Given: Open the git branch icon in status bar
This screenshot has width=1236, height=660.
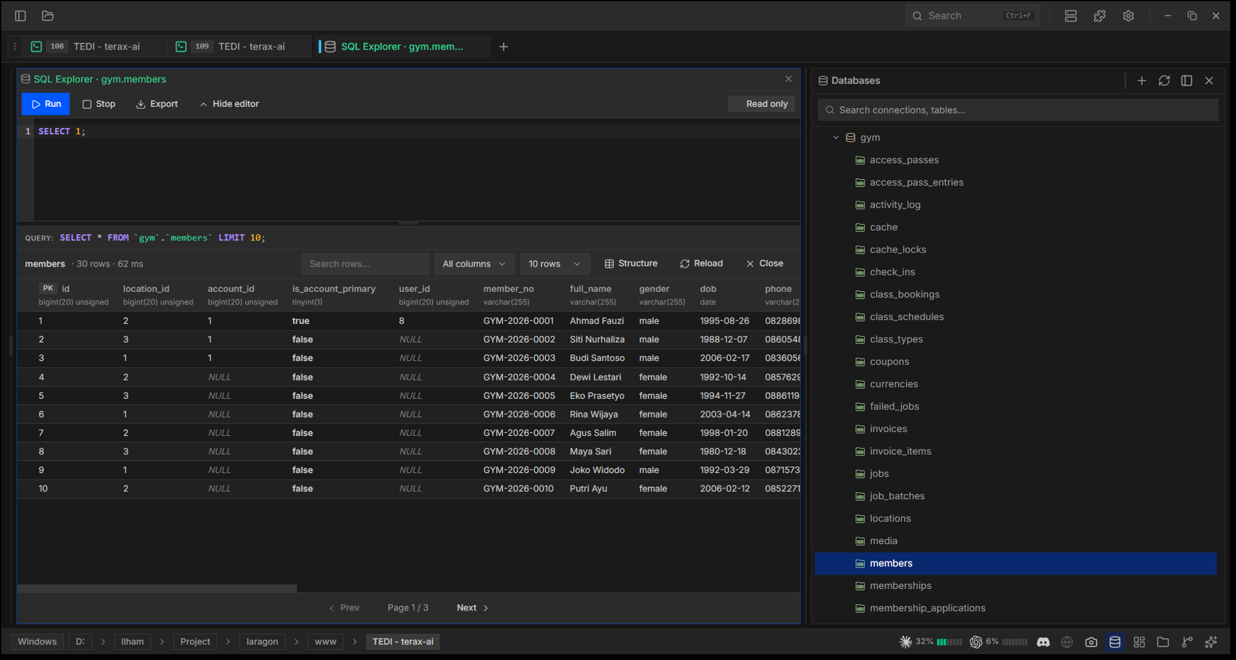Looking at the screenshot, I should tap(1187, 642).
